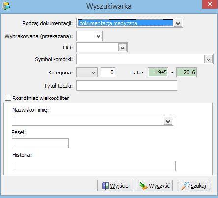Enable Rozróżniać wielkość liter checkbox
Image resolution: width=218 pixels, height=198 pixels.
(x=8, y=98)
